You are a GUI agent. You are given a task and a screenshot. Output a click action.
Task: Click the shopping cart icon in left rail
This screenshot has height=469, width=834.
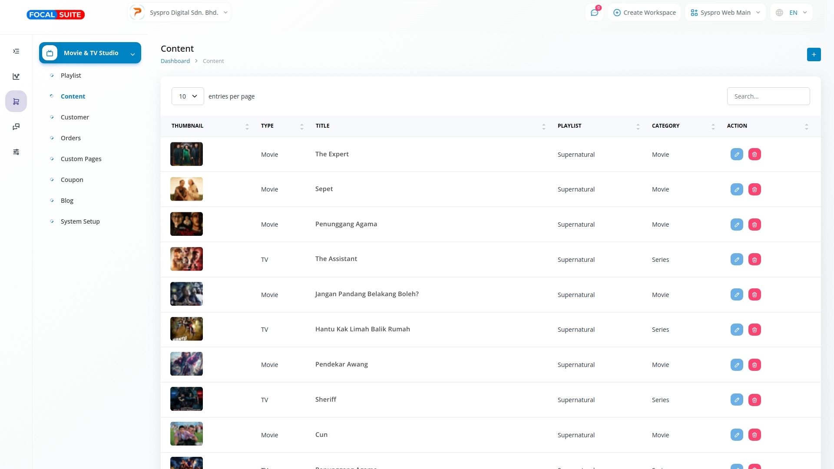click(x=16, y=102)
